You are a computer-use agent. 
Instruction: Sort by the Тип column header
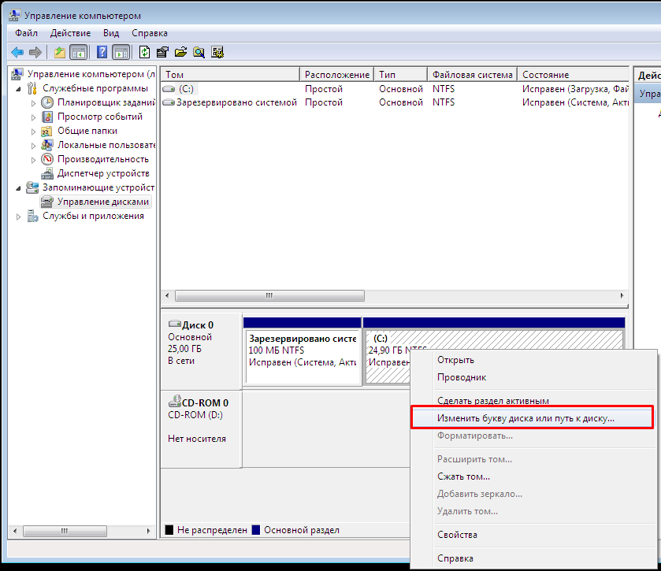[400, 75]
